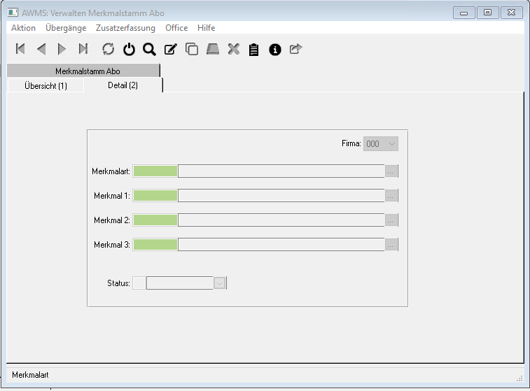Open the lookup button beside Merkmalart
The height and width of the screenshot is (391, 530).
pyautogui.click(x=391, y=171)
